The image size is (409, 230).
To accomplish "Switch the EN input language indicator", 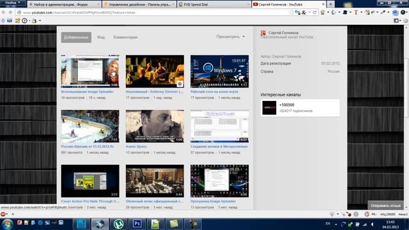I will pyautogui.click(x=328, y=224).
